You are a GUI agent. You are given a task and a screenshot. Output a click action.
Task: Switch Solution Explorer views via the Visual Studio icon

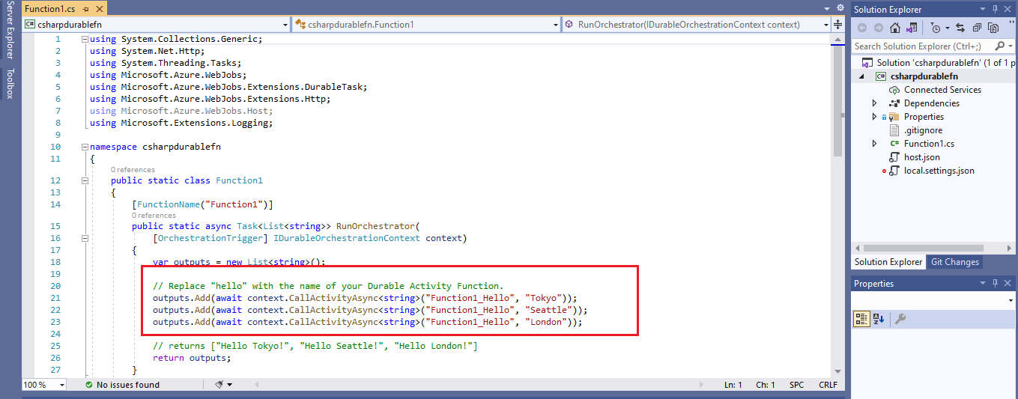912,28
